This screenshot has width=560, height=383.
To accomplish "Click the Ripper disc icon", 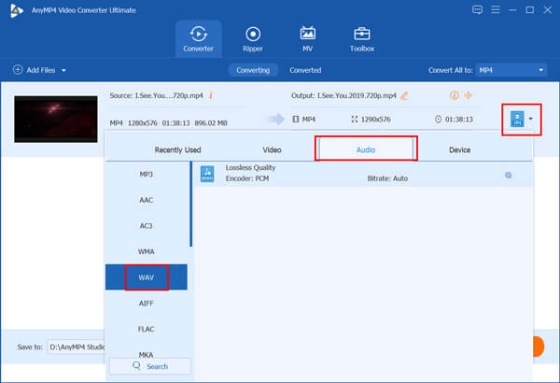I will [253, 34].
